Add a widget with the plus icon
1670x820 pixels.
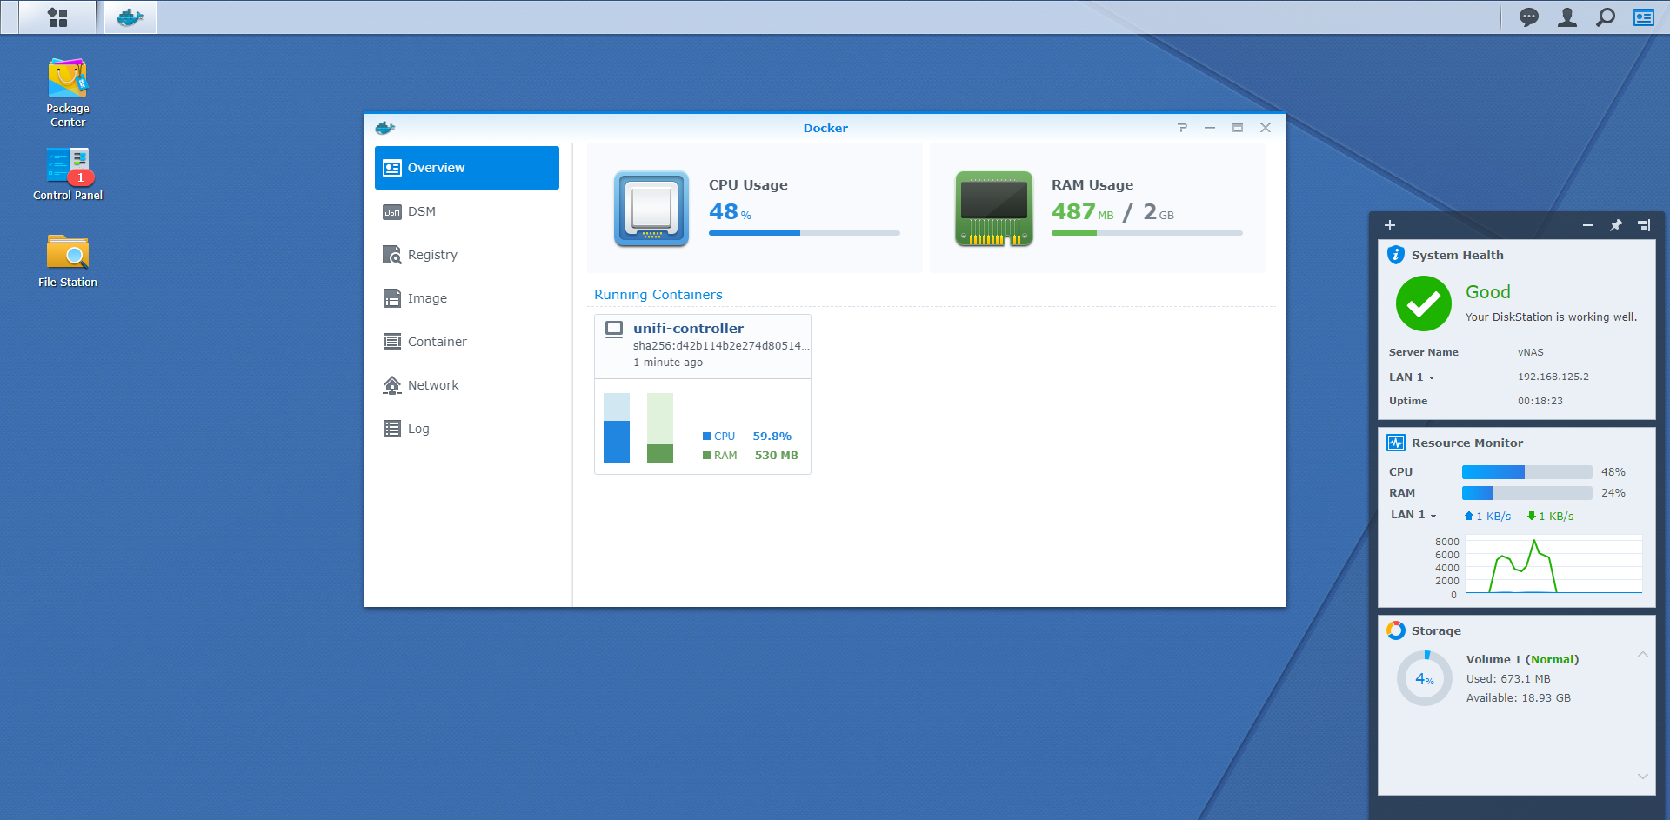click(x=1390, y=225)
